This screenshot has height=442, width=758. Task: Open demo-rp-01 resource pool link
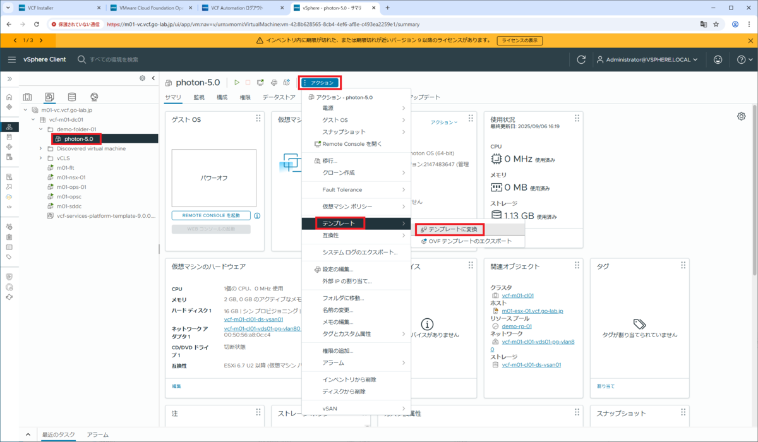[516, 326]
